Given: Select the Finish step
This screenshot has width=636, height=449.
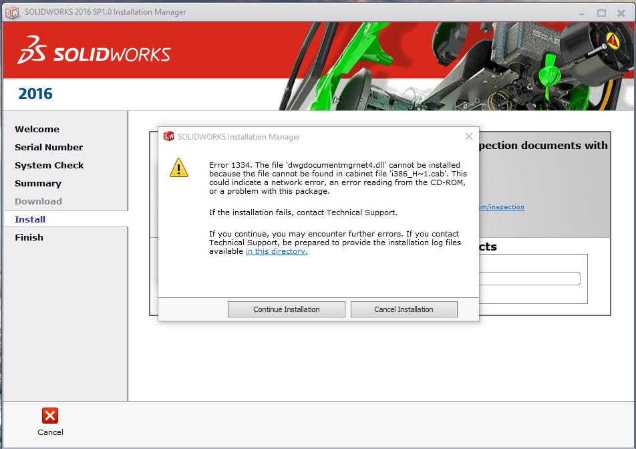Looking at the screenshot, I should point(29,238).
